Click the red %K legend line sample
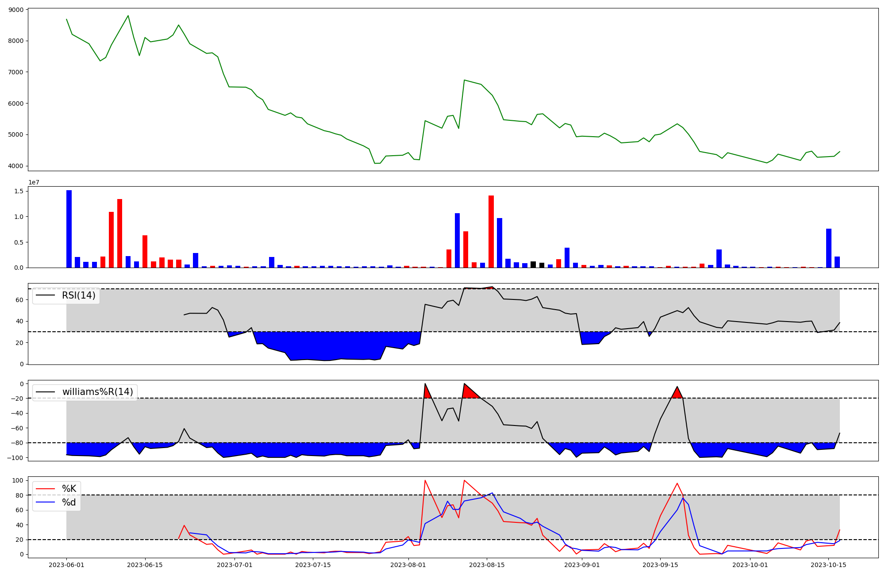The width and height of the screenshot is (885, 575). [45, 489]
